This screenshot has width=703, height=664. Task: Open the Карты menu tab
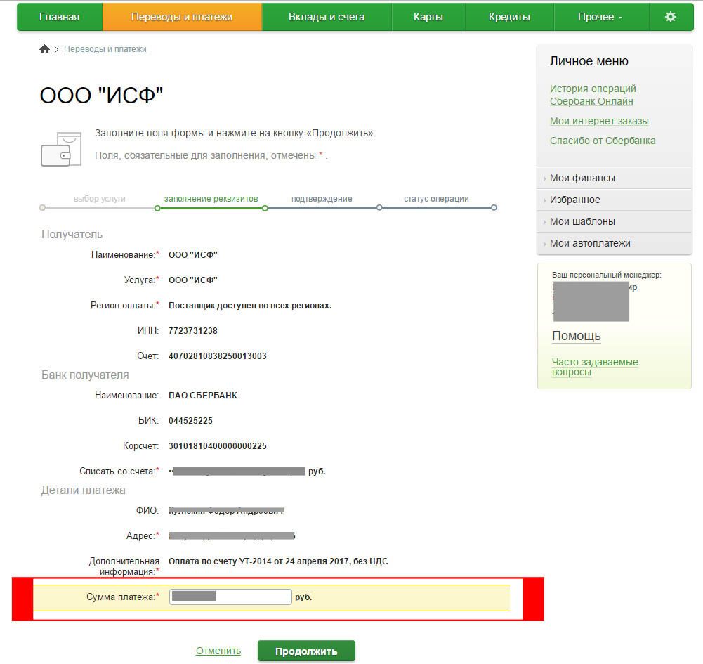428,17
